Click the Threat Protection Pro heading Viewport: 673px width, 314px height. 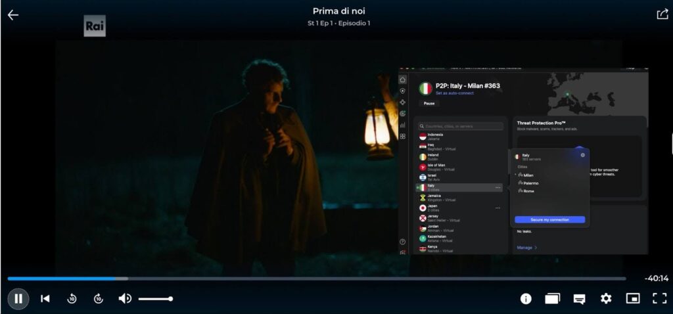pyautogui.click(x=541, y=123)
